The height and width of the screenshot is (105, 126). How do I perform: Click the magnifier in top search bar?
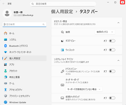click(33, 4)
